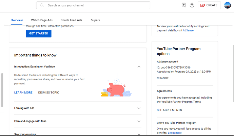Open the help question mark icon
This screenshot has width=234, height=136.
pos(192,5)
